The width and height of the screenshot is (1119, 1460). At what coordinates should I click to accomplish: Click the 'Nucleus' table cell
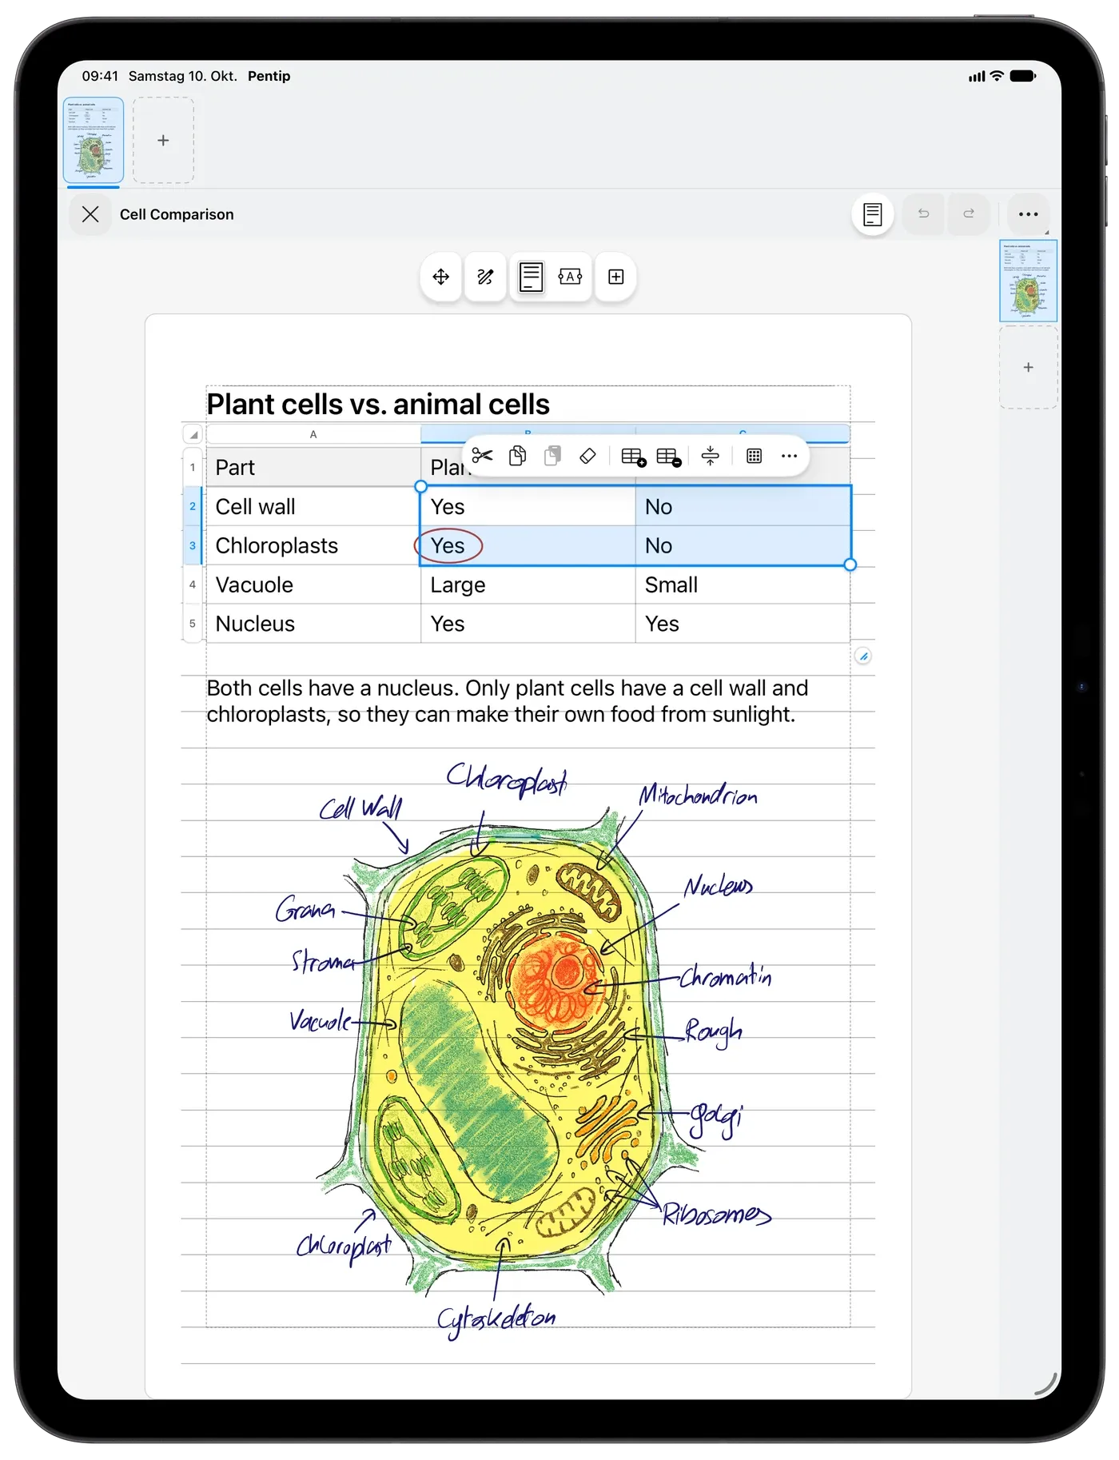[313, 624]
